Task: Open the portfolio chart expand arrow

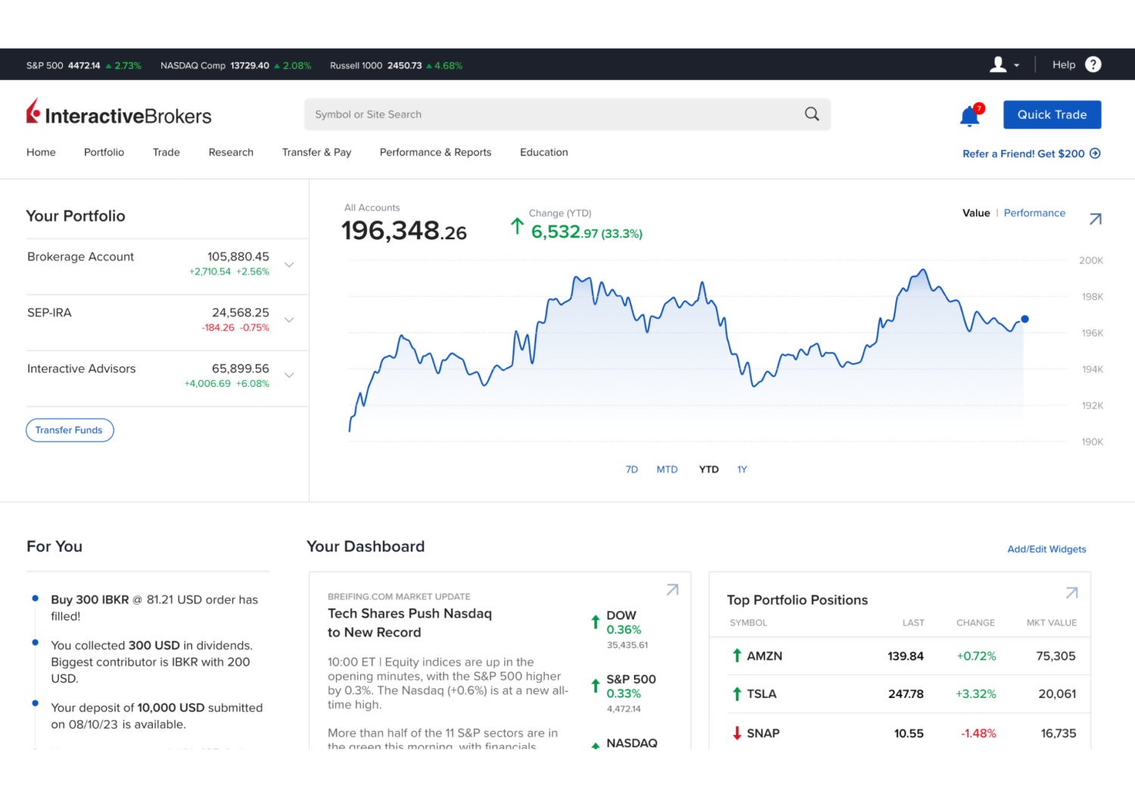Action: 1095,219
